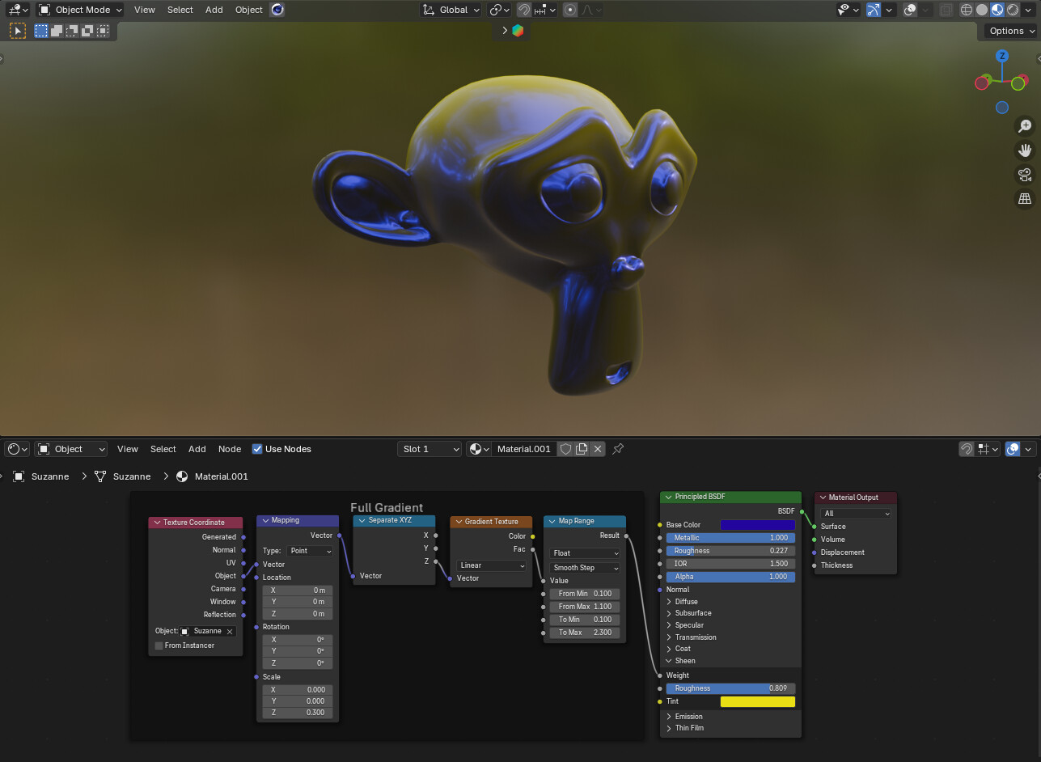Toggle viewport overlays button
This screenshot has width=1041, height=762.
(910, 10)
